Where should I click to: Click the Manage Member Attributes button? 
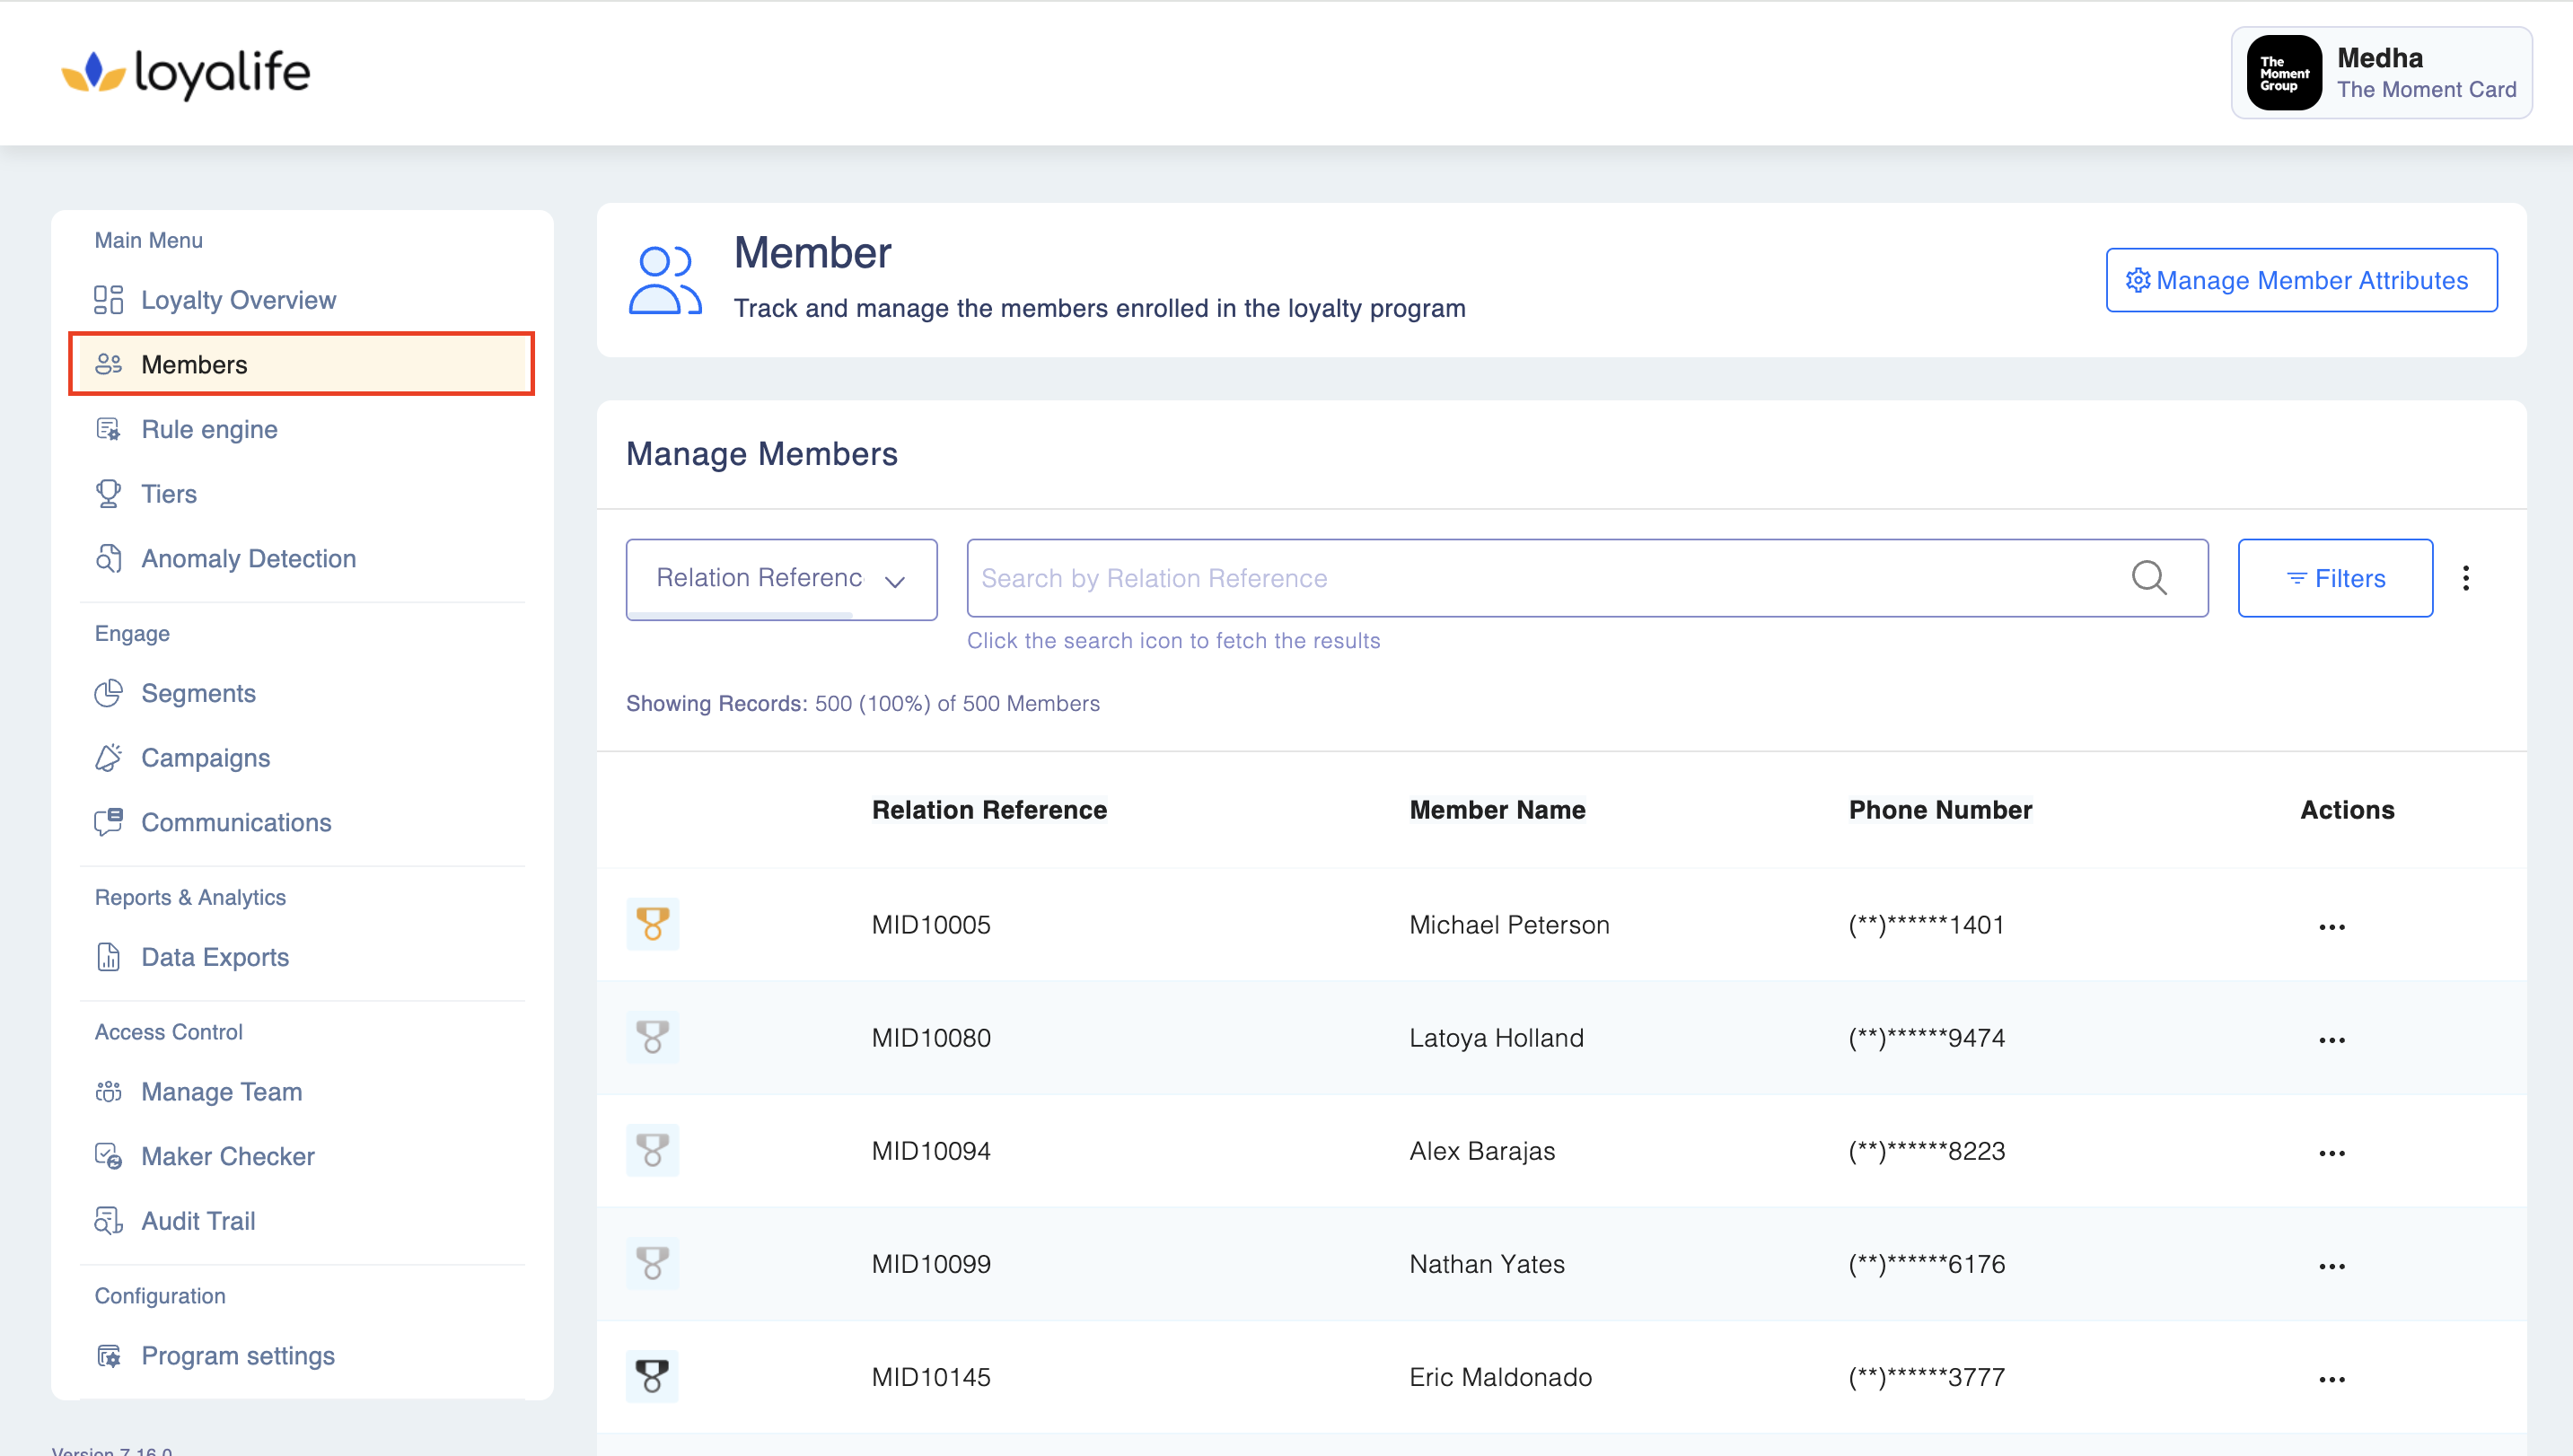pos(2300,280)
